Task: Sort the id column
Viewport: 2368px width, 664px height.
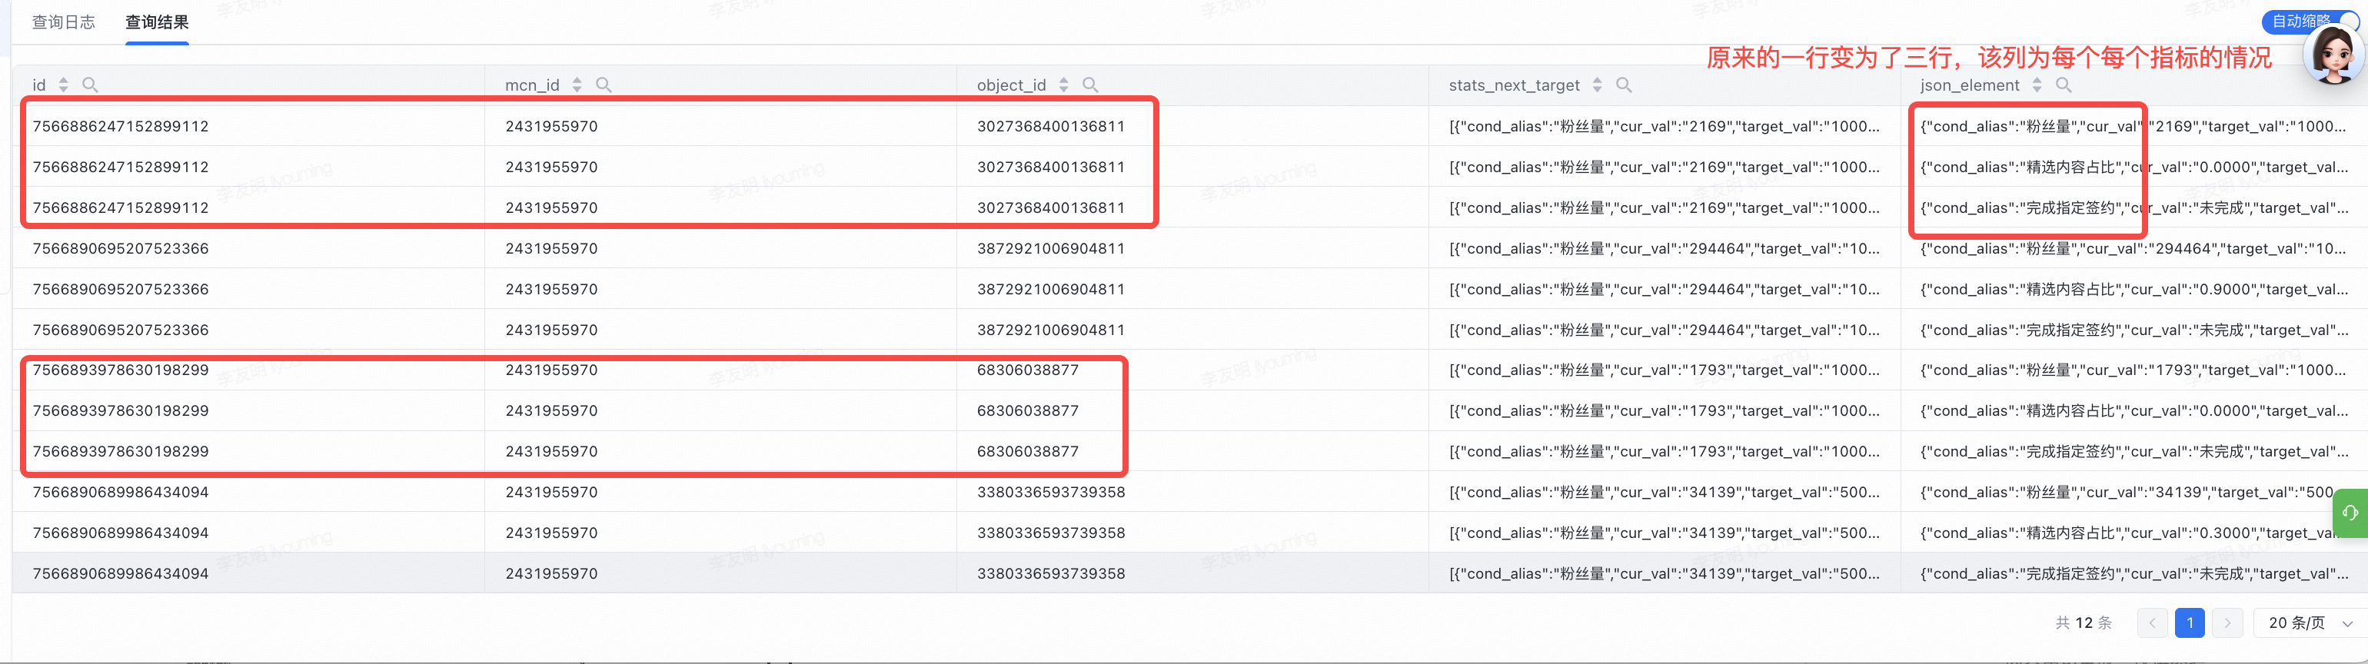Action: (x=63, y=85)
